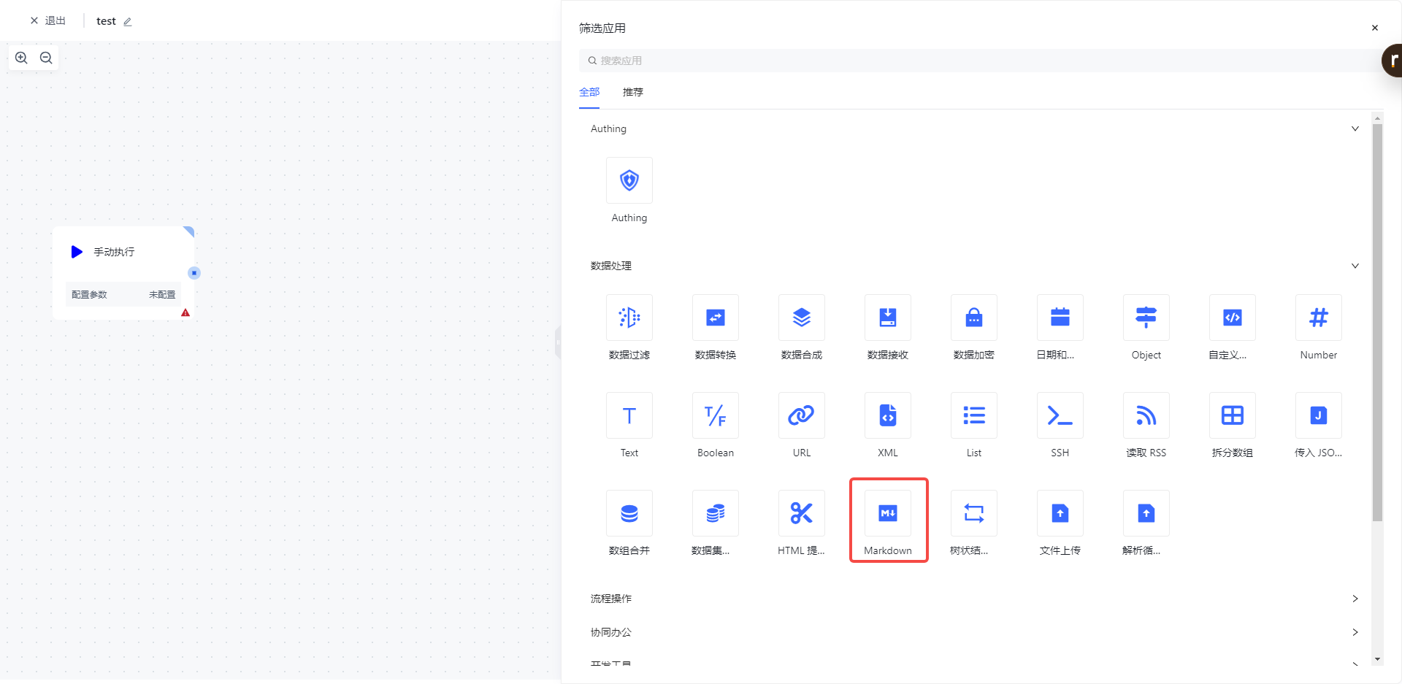Select the Markdown app icon
Viewport: 1402px width, 684px height.
pos(888,514)
